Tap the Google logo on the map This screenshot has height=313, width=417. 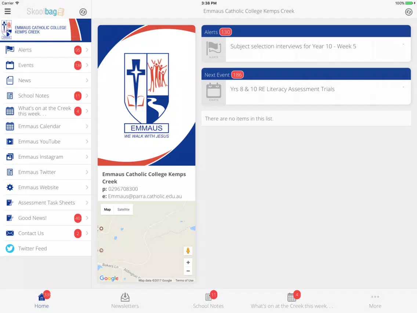(109, 278)
